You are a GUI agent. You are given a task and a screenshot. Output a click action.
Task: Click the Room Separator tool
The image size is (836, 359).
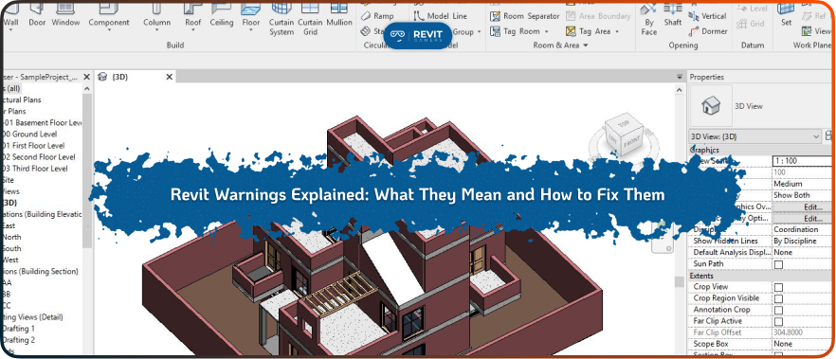coord(525,16)
